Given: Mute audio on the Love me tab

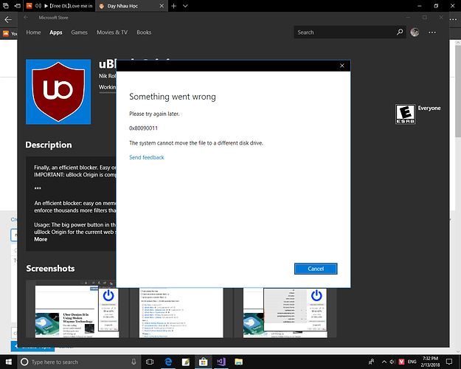Looking at the screenshot, I should click(38, 6).
